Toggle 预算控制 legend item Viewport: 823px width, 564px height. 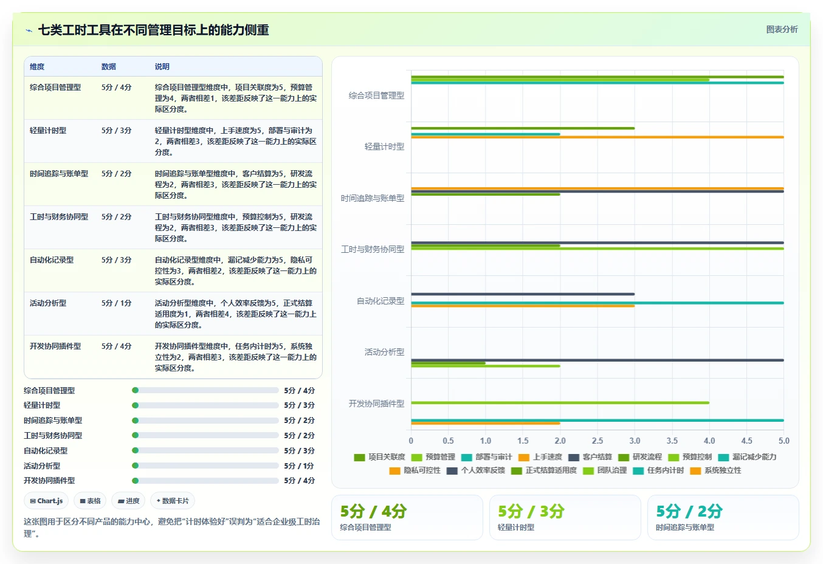coord(689,457)
